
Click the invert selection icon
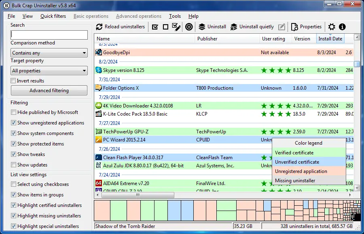point(176,27)
